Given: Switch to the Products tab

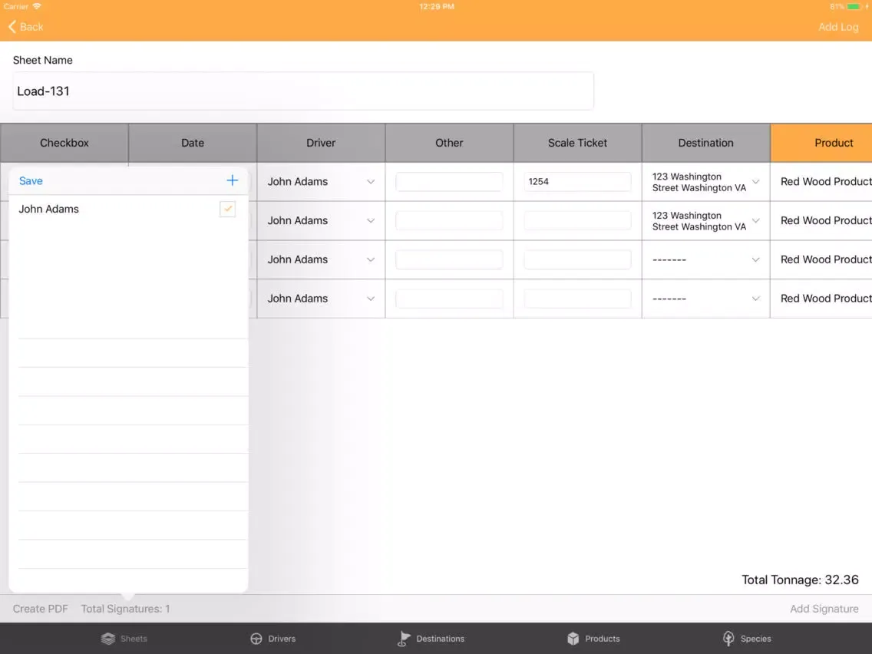Looking at the screenshot, I should tap(593, 639).
